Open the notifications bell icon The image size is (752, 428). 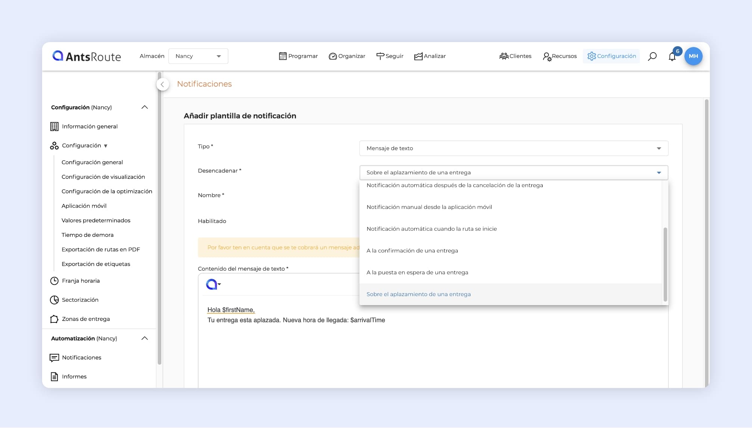pos(672,57)
